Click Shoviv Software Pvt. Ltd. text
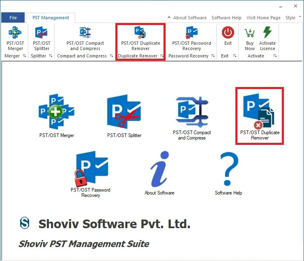 point(114,224)
